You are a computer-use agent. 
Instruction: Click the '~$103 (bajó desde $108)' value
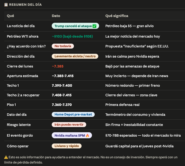pos(72,36)
